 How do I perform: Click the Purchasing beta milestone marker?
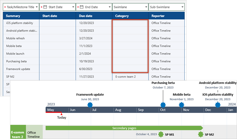(x=163, y=105)
